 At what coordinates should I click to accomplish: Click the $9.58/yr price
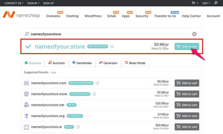click(163, 81)
